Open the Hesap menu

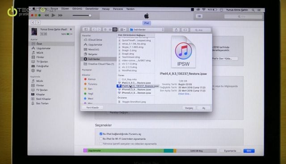click(x=106, y=9)
